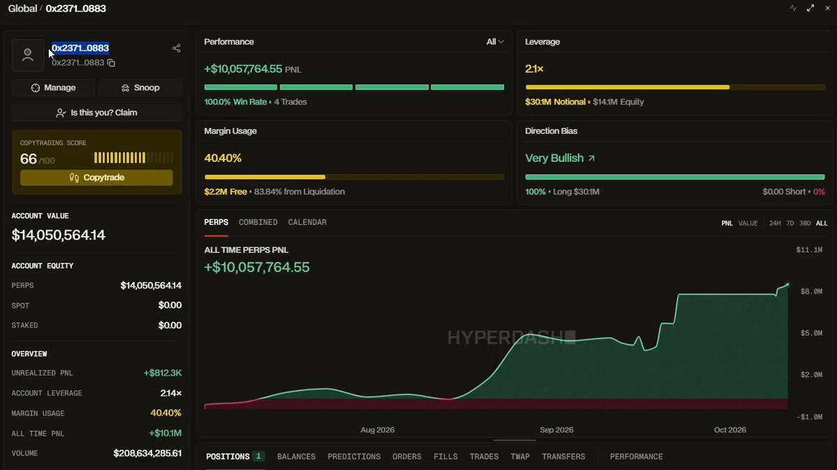Open the Balances tab
Viewport: 837px width, 470px height.
tap(296, 457)
